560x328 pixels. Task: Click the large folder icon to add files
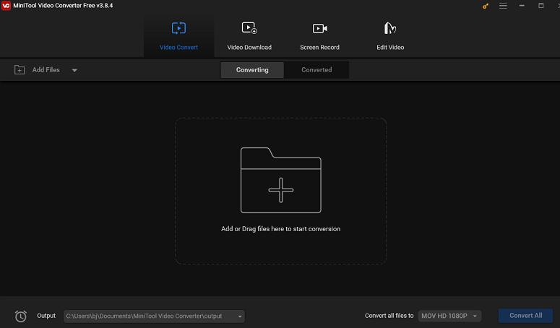click(280, 180)
